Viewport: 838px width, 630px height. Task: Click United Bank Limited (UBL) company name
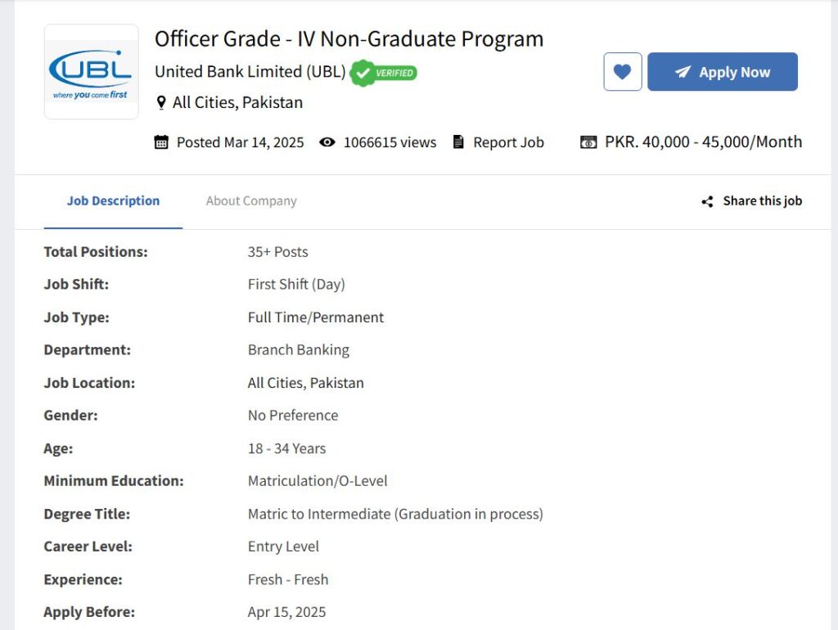[250, 72]
